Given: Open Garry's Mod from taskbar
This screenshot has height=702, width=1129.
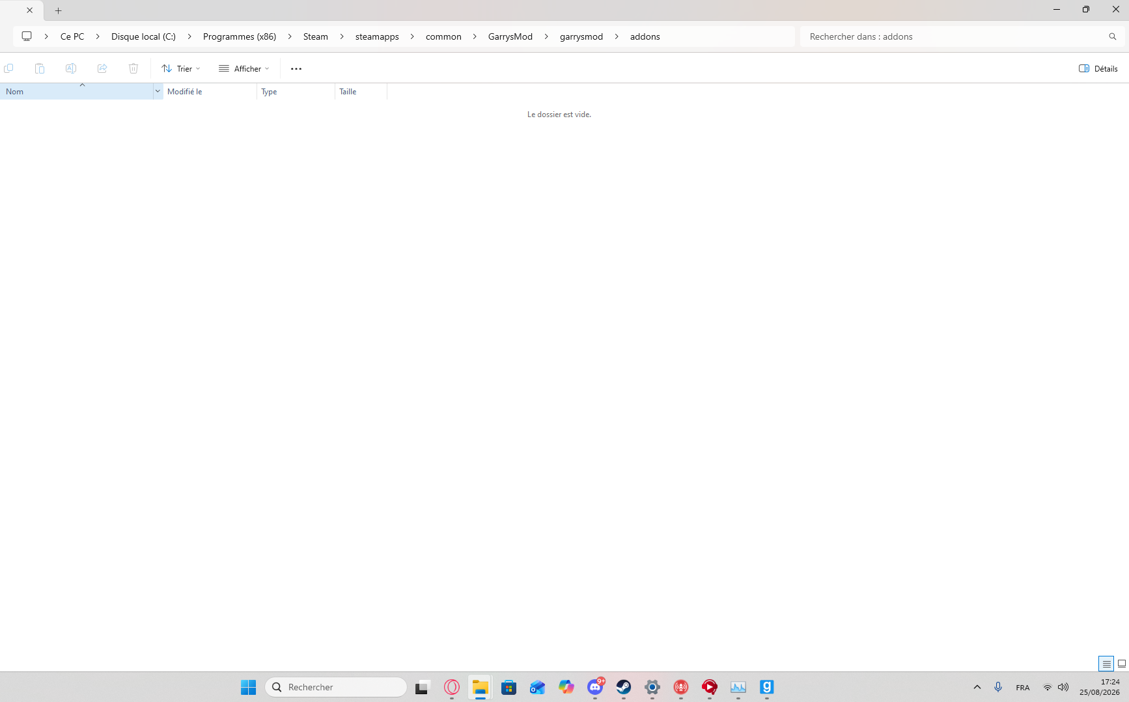Looking at the screenshot, I should point(767,687).
